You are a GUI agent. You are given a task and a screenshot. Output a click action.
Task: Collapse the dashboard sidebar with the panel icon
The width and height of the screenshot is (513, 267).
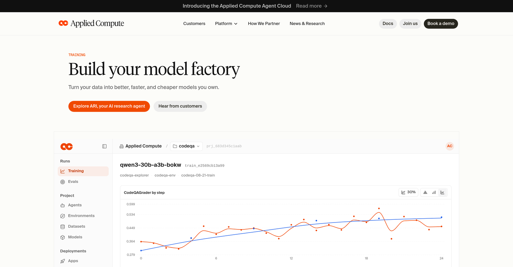click(104, 146)
